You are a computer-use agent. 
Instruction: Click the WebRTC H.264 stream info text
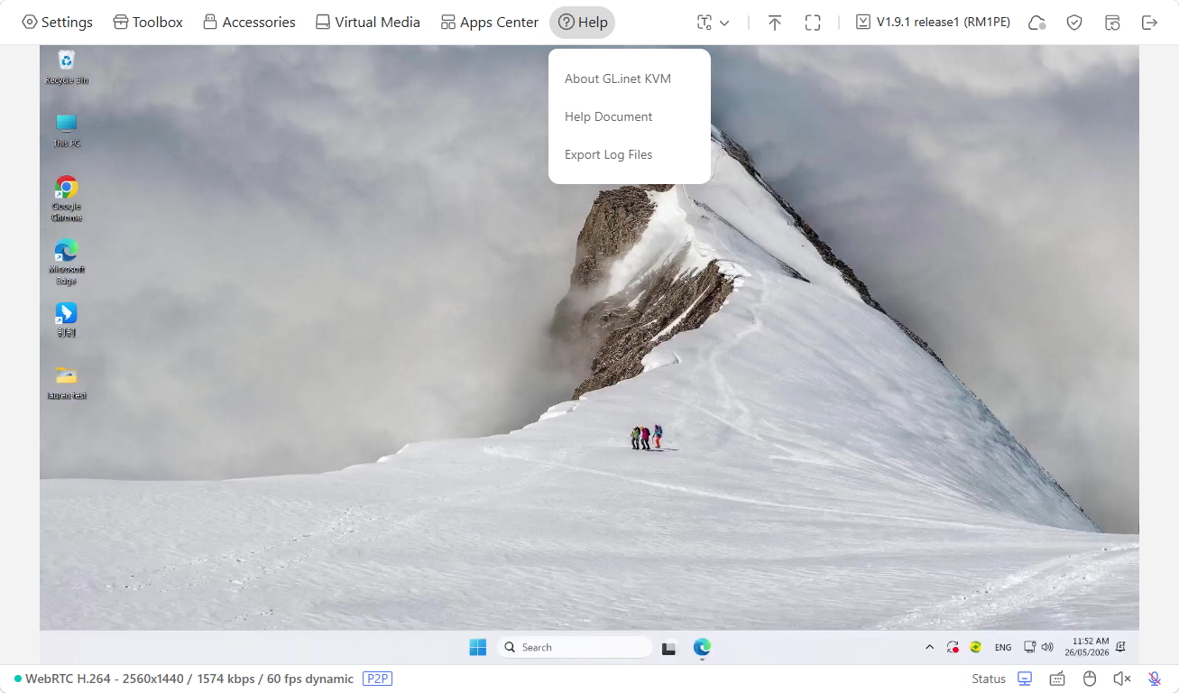pyautogui.click(x=189, y=679)
